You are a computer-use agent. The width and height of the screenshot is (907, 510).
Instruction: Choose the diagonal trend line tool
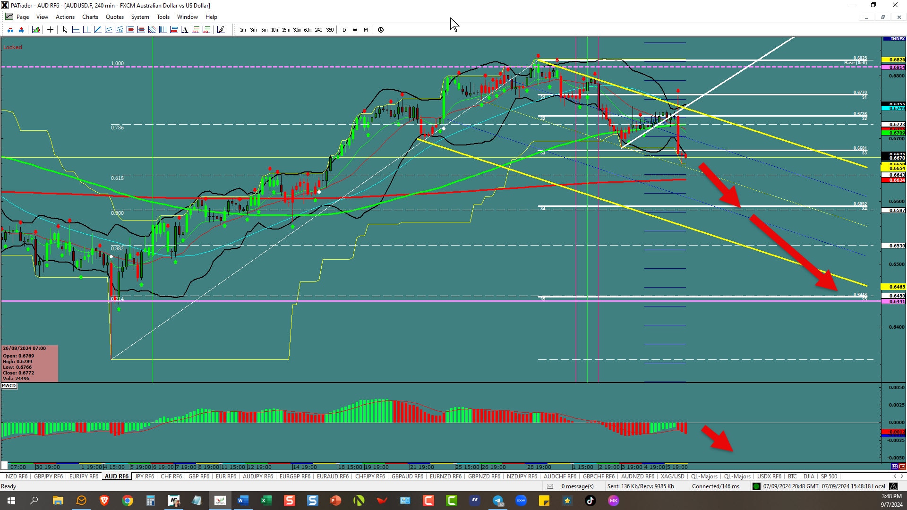97,30
